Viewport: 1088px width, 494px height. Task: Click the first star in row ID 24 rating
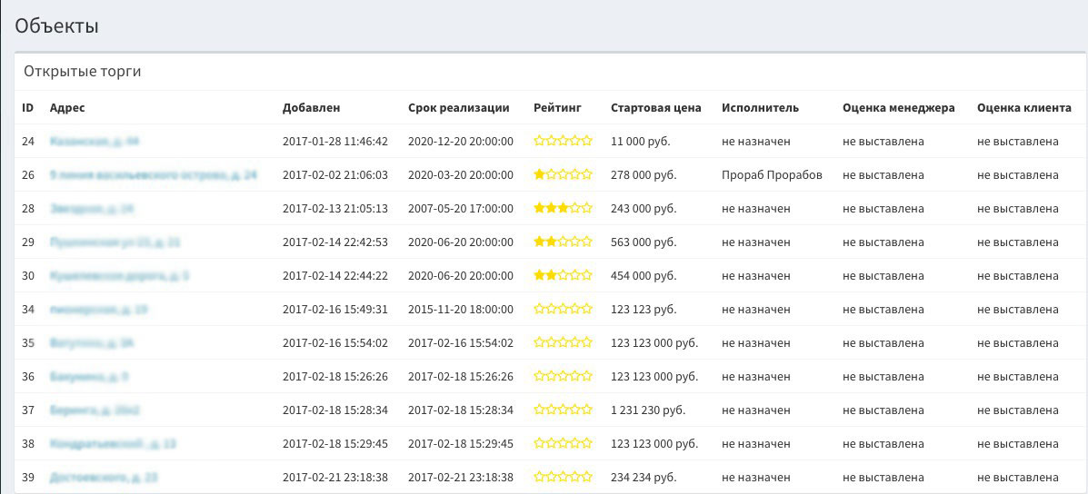pyautogui.click(x=539, y=141)
